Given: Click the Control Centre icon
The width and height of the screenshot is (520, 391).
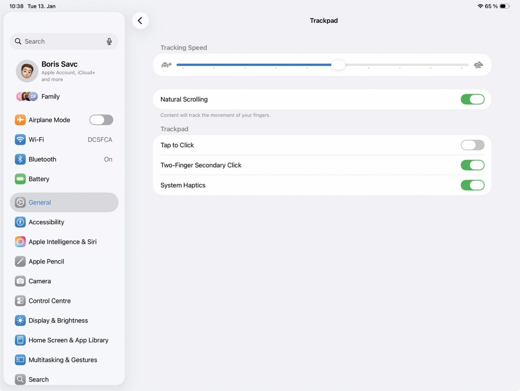Looking at the screenshot, I should (x=20, y=301).
